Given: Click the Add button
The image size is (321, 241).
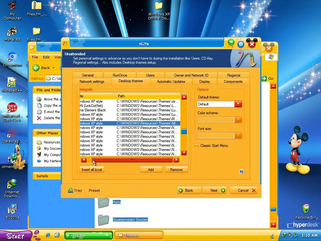Looking at the screenshot, I should tap(151, 170).
